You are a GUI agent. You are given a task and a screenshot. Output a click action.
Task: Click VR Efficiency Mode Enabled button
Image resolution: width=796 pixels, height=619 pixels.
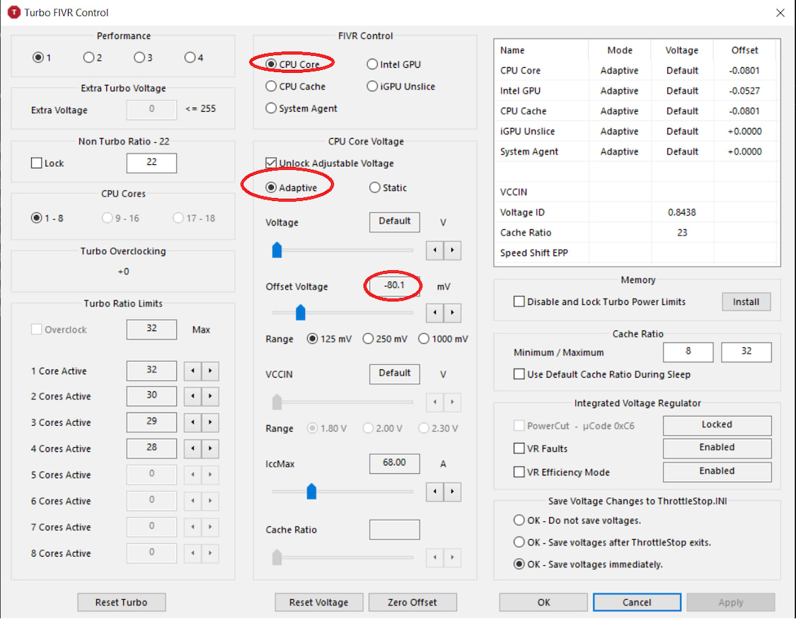pyautogui.click(x=717, y=472)
